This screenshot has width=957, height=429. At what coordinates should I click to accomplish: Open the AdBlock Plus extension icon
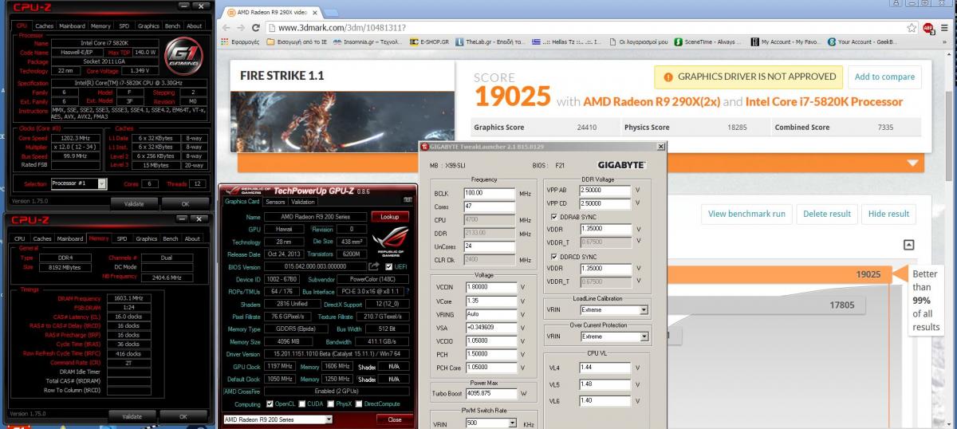click(927, 28)
